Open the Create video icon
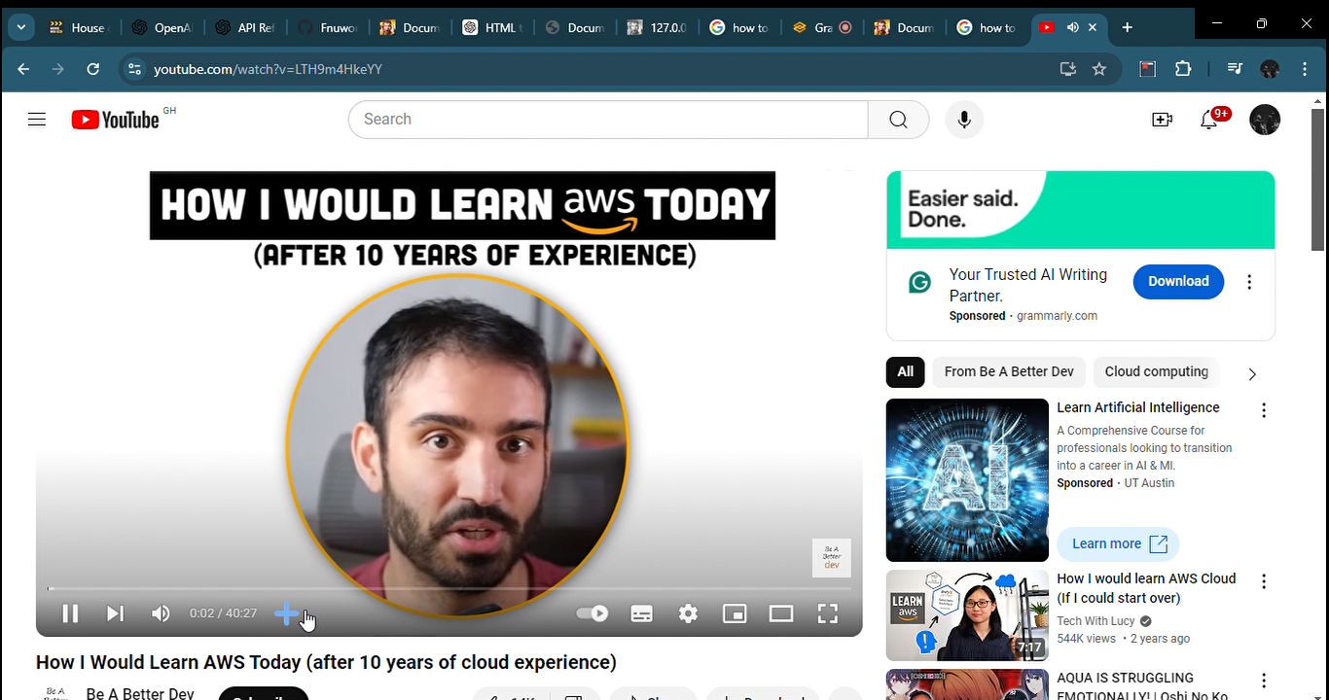This screenshot has width=1329, height=700. [1162, 120]
